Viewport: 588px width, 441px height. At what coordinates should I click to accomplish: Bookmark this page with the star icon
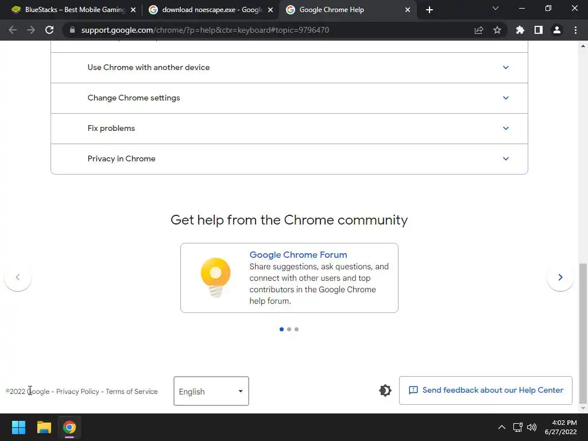(497, 30)
